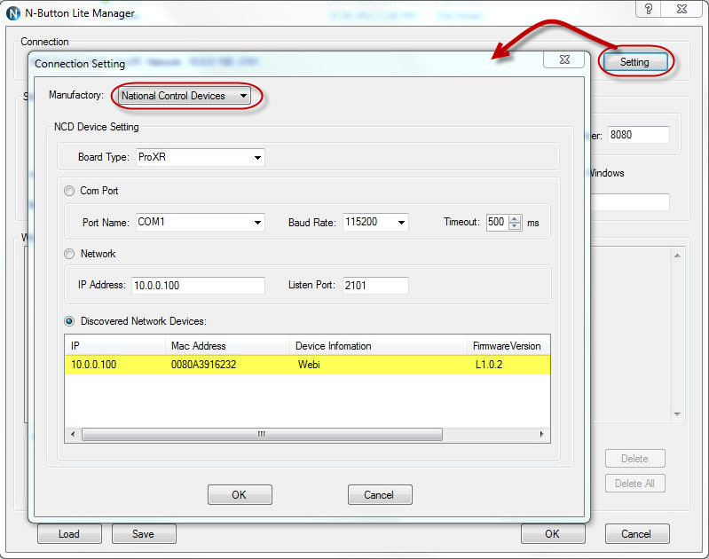Click the IP Address field 10.0.0.100
The width and height of the screenshot is (709, 559).
198,286
